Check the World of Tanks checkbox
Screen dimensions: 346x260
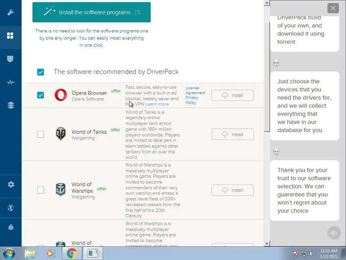[x=41, y=134]
